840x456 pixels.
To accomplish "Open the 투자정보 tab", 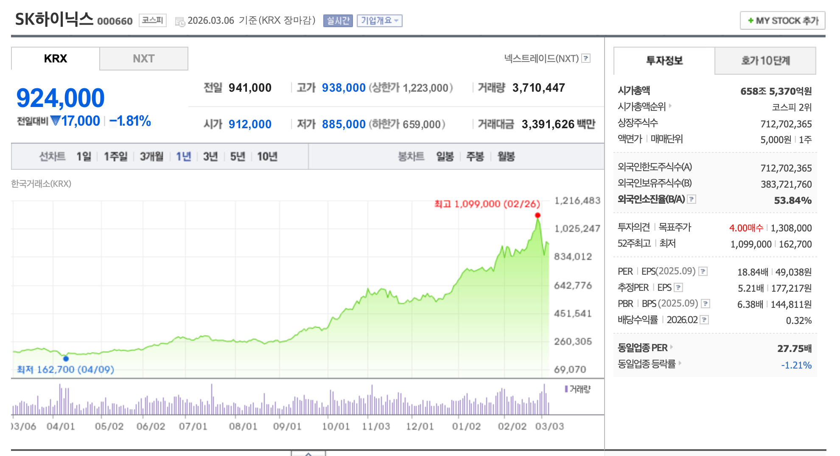I will pyautogui.click(x=664, y=61).
